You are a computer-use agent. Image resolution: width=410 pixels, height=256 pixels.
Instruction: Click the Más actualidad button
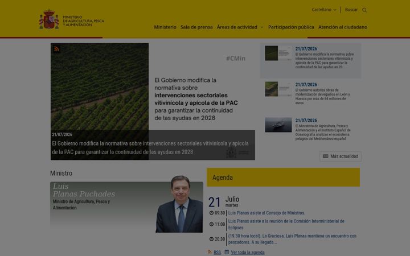[x=341, y=156]
